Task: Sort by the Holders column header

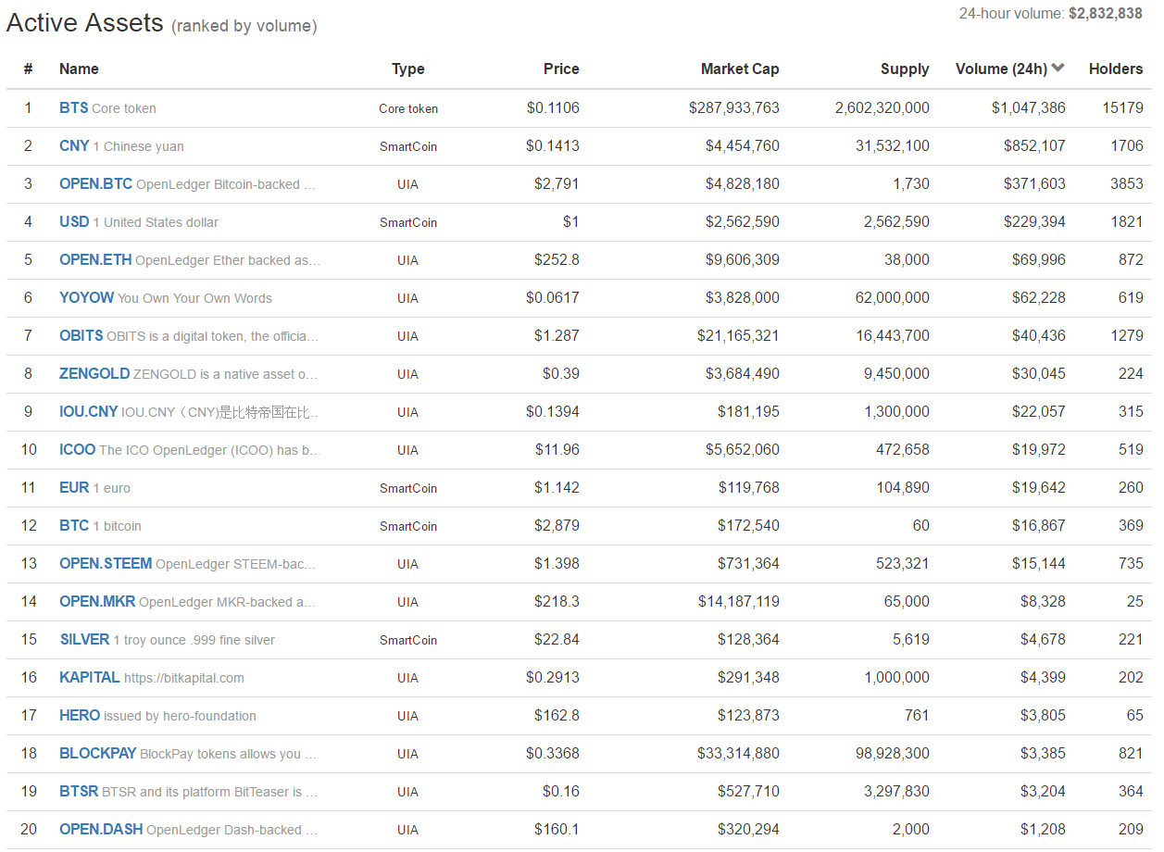Action: coord(1116,69)
